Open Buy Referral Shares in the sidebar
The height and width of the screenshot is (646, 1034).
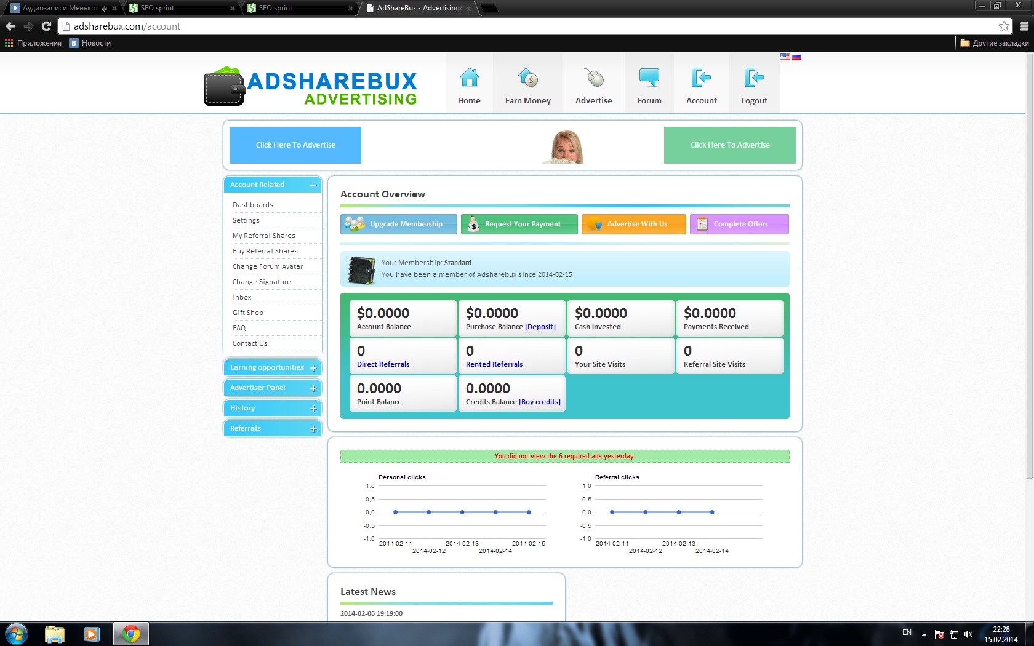(x=265, y=251)
